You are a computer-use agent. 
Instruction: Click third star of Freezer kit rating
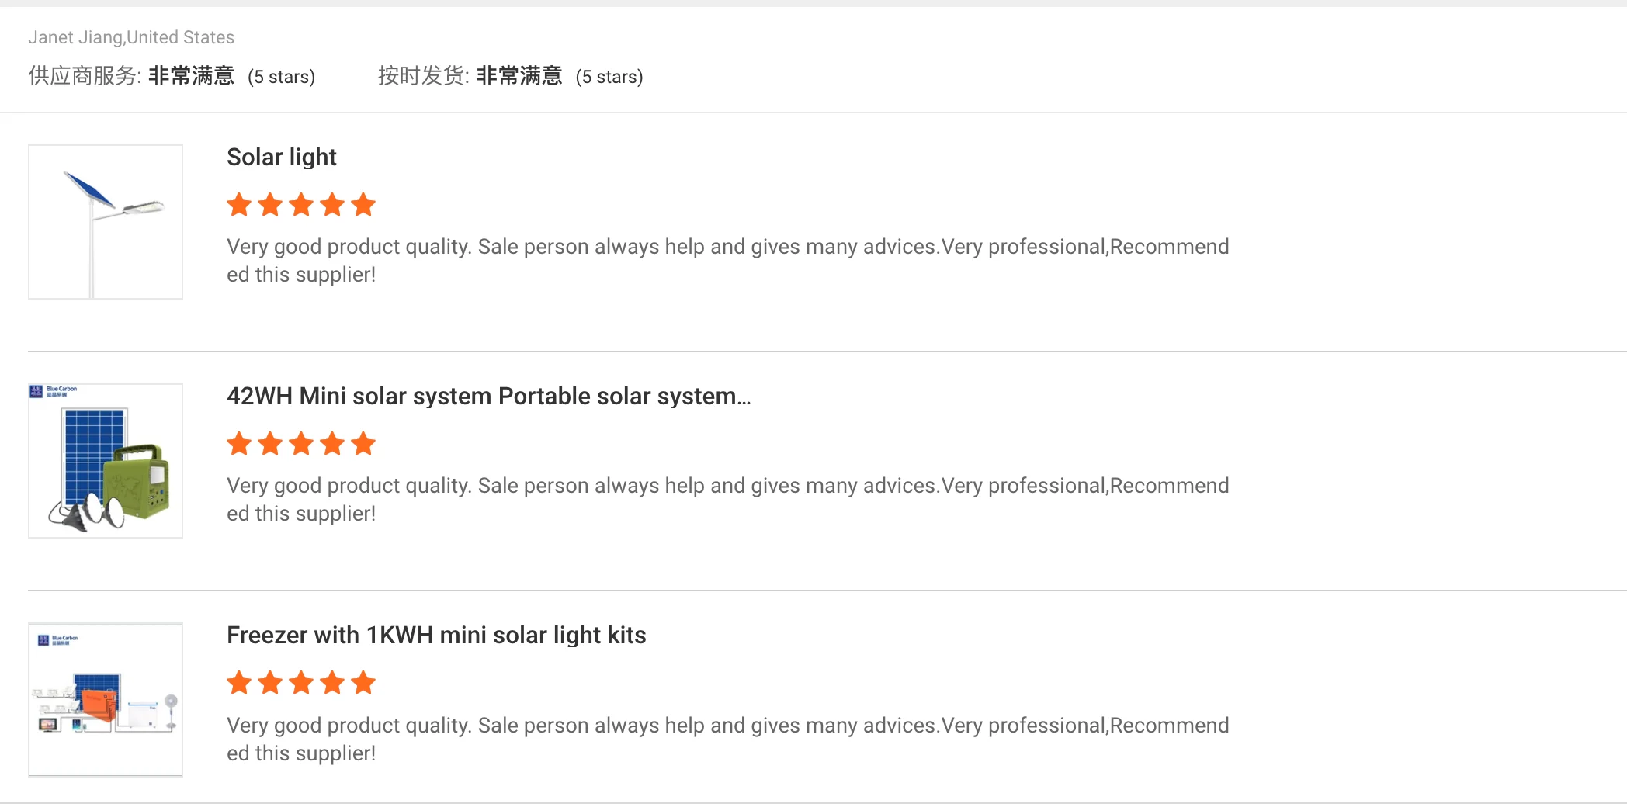[x=301, y=683]
